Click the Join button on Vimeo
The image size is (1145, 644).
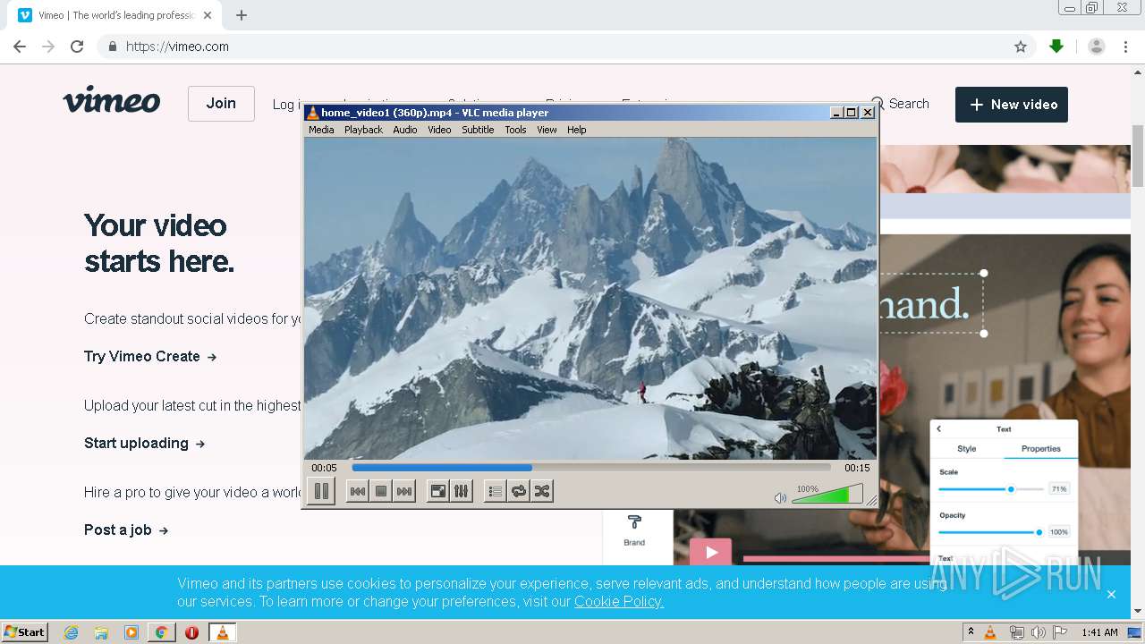(x=221, y=104)
